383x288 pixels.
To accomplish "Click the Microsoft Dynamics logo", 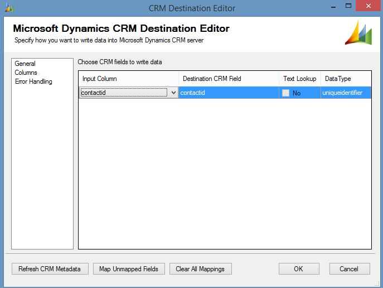I will (358, 33).
